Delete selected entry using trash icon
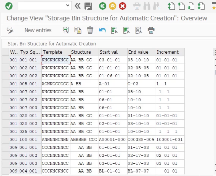Image resolution: width=216 pixels, height=176 pixels. point(90,30)
